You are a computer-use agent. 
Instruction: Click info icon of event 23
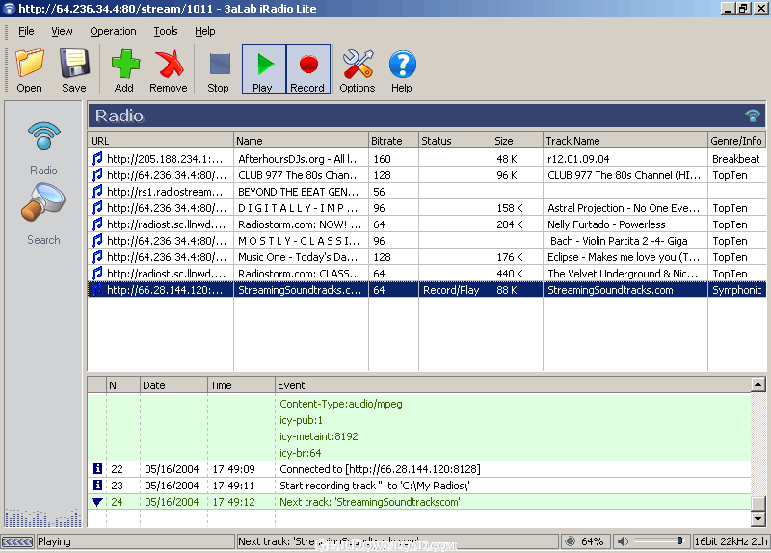[97, 486]
